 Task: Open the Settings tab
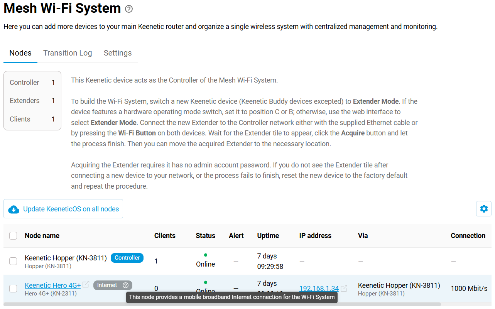tap(118, 53)
